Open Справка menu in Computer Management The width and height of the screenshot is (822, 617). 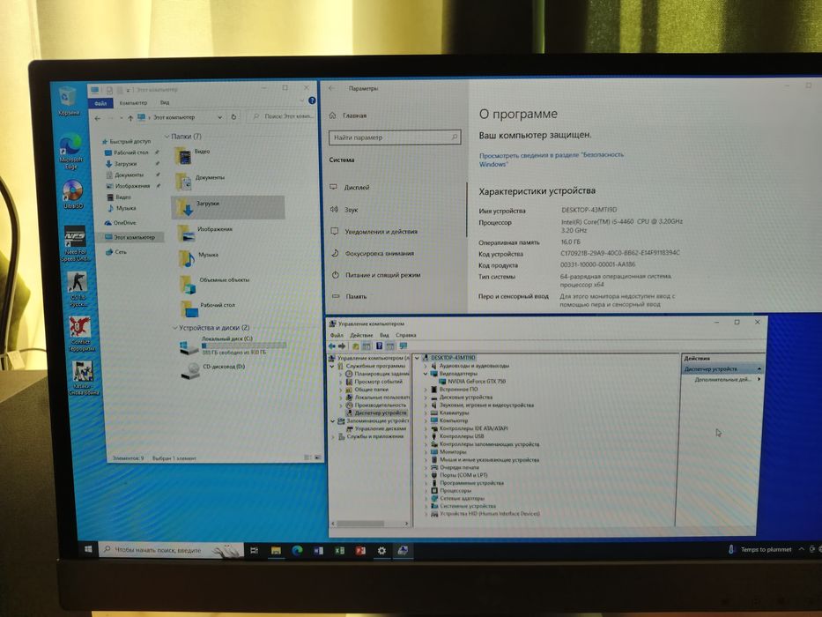pyautogui.click(x=406, y=335)
